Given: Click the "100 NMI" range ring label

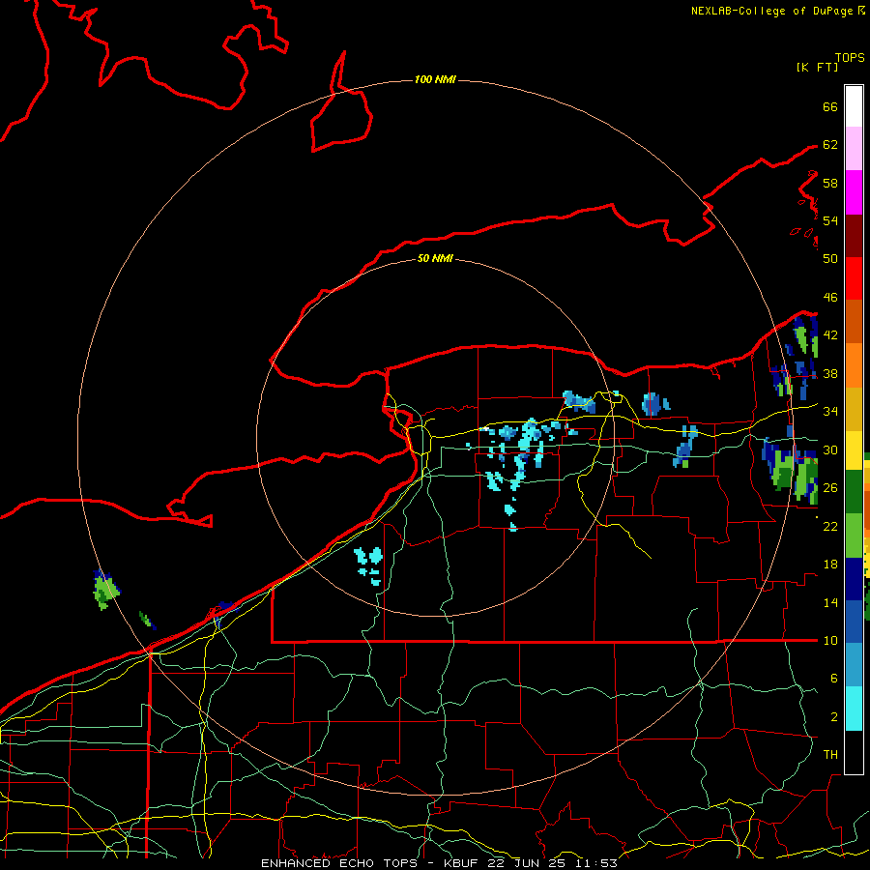Looking at the screenshot, I should click(435, 80).
